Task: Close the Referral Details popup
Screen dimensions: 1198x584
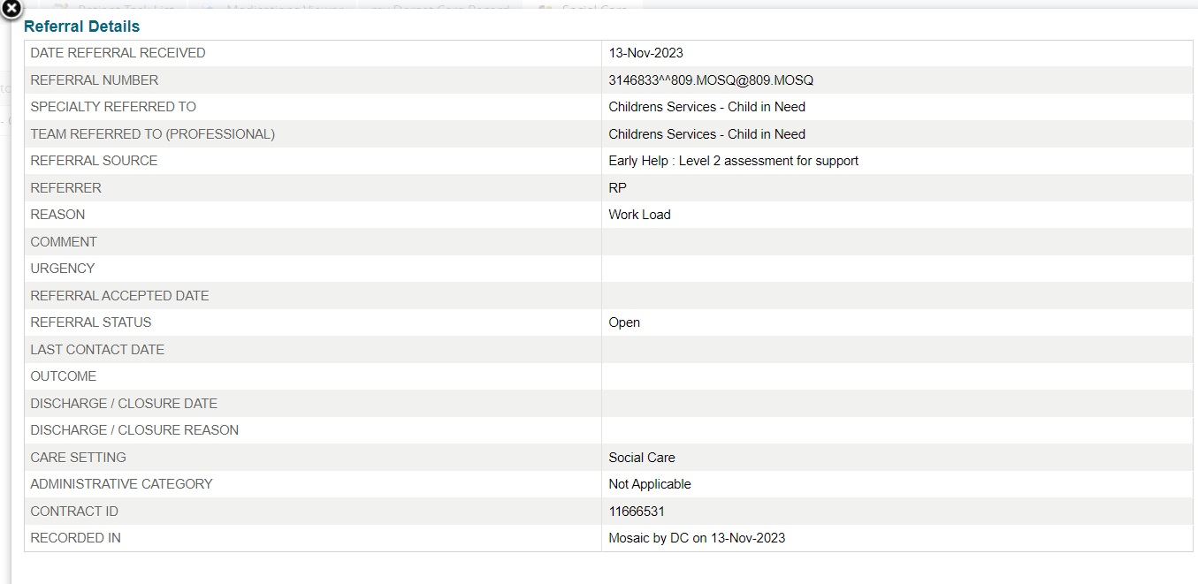Action: click(11, 9)
